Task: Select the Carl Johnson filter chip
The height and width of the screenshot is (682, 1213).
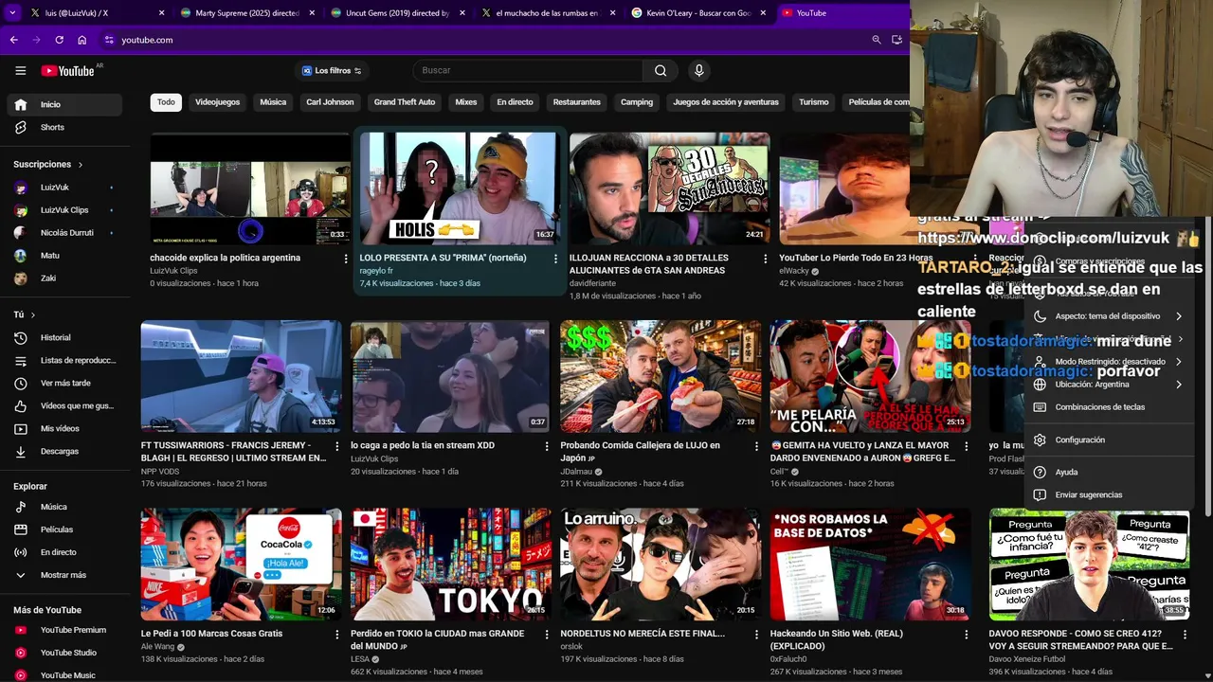Action: tap(330, 102)
